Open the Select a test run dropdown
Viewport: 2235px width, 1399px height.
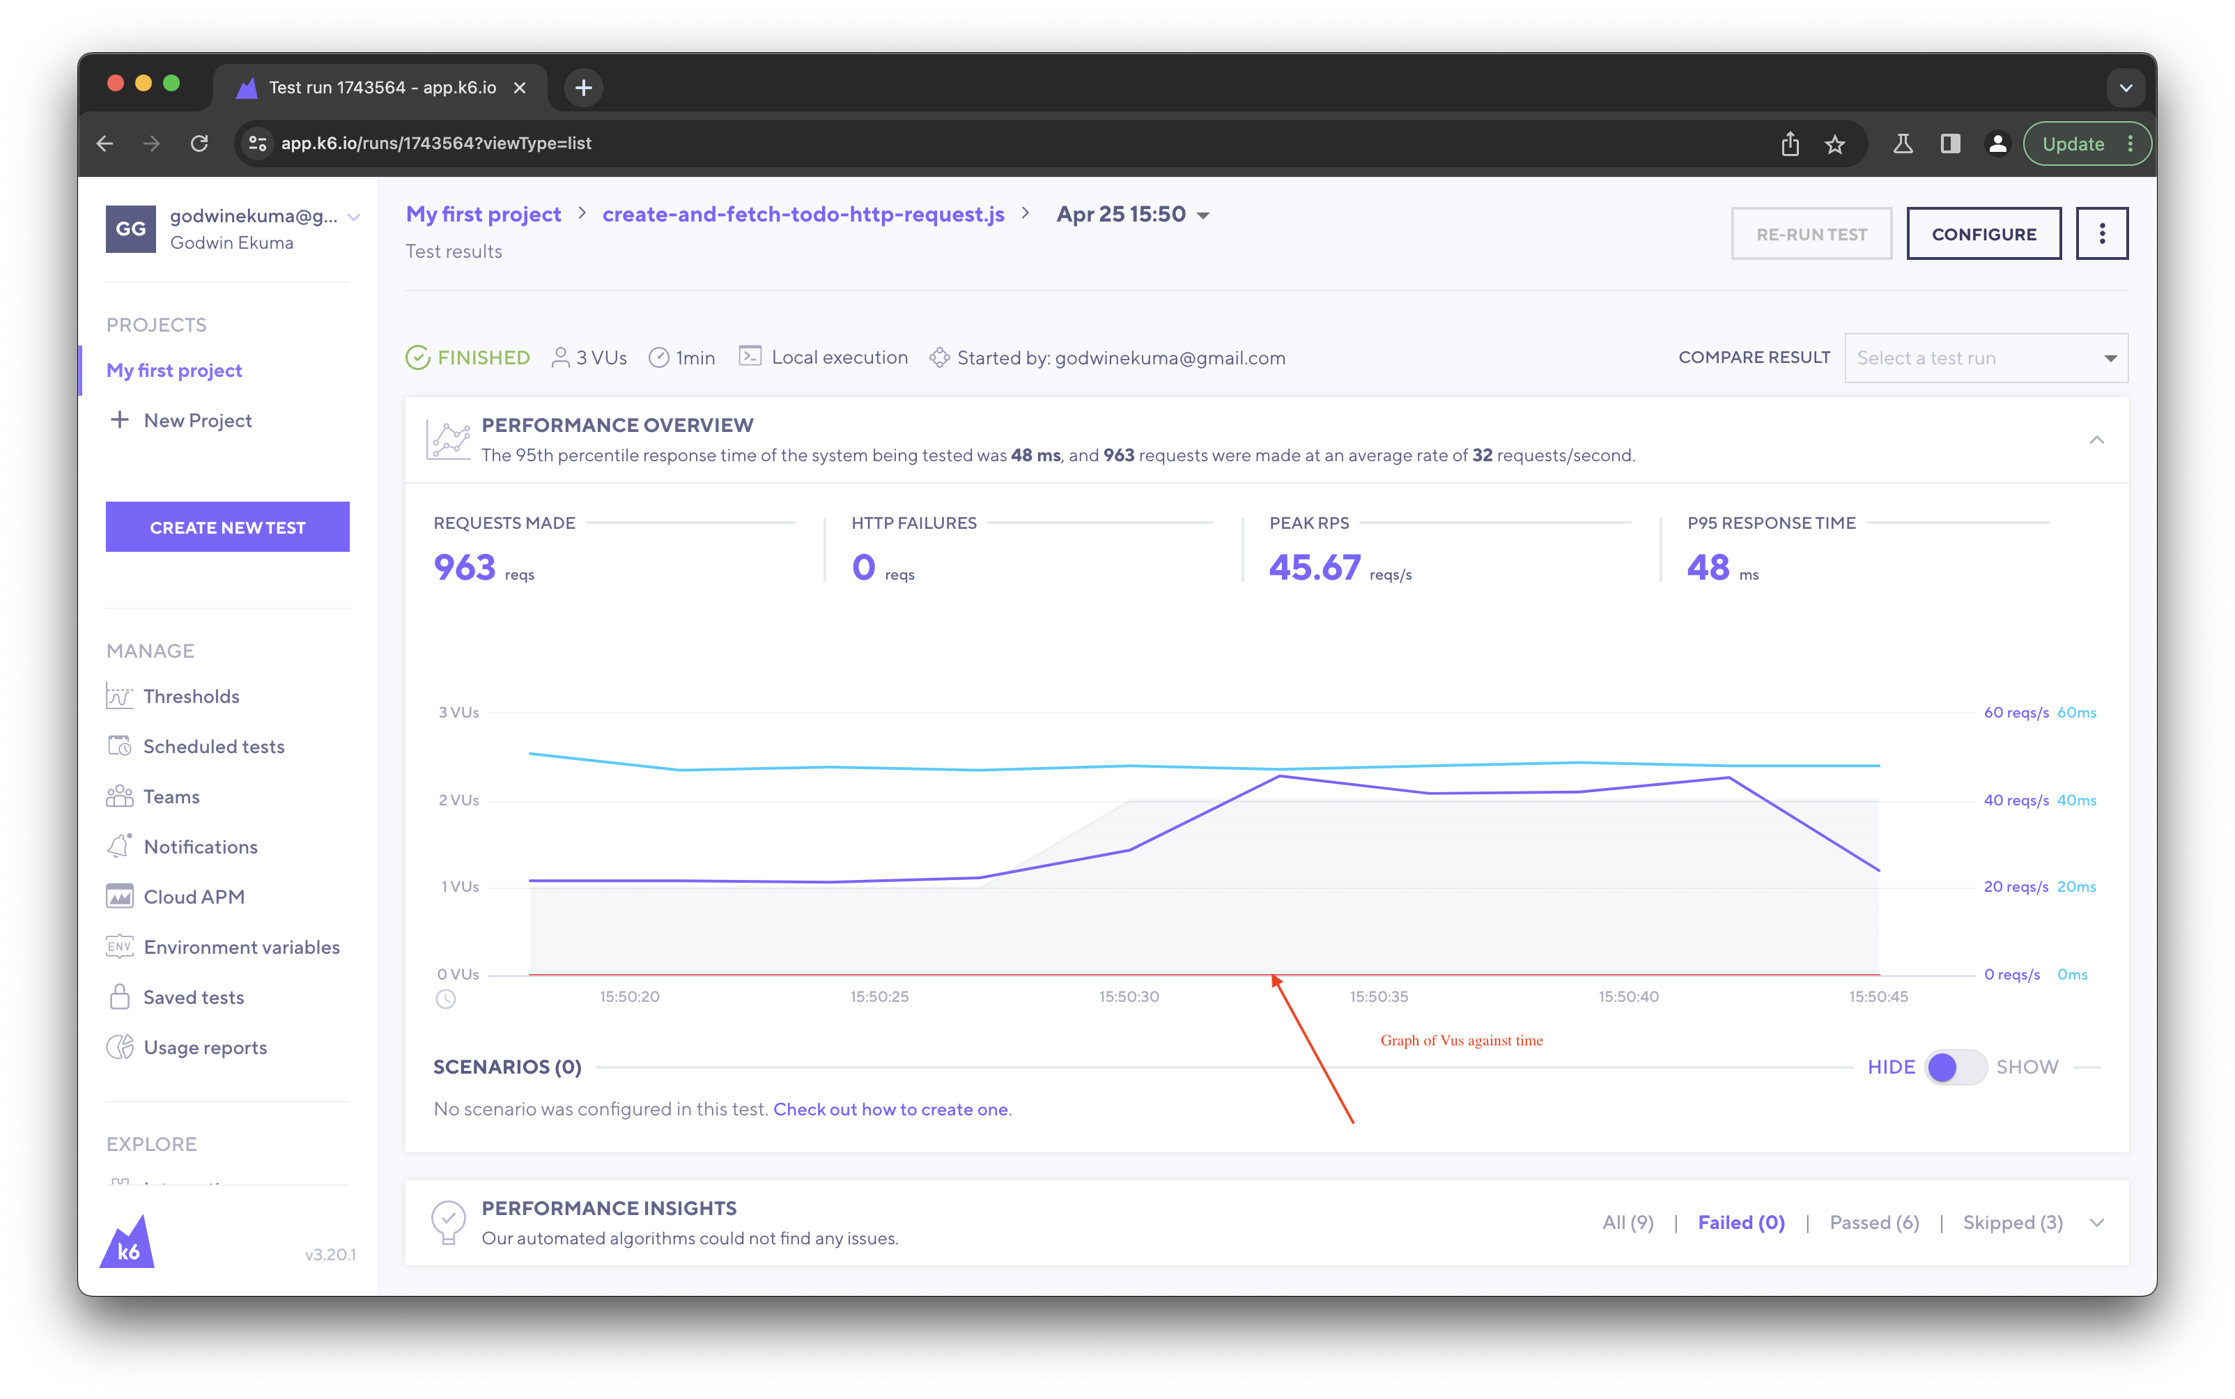(x=1985, y=357)
